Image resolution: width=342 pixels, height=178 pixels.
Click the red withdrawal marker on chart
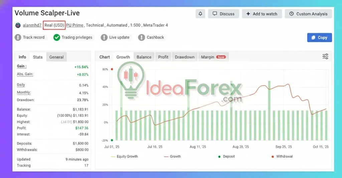click(x=112, y=69)
